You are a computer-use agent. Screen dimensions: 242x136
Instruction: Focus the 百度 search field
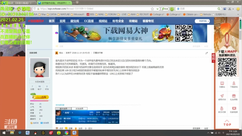tap(198, 9)
